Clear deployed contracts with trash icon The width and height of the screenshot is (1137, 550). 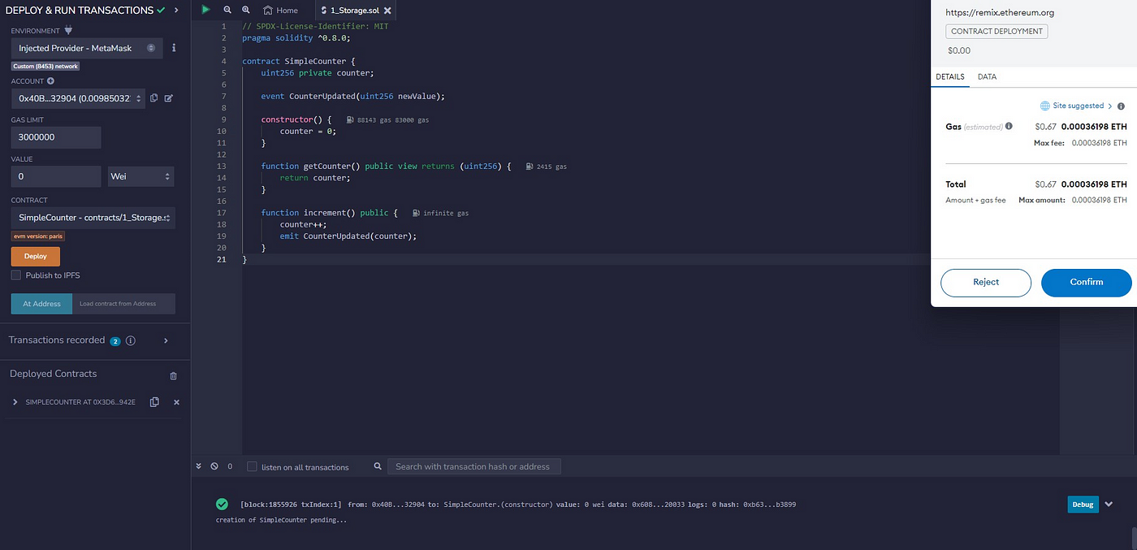tap(173, 376)
